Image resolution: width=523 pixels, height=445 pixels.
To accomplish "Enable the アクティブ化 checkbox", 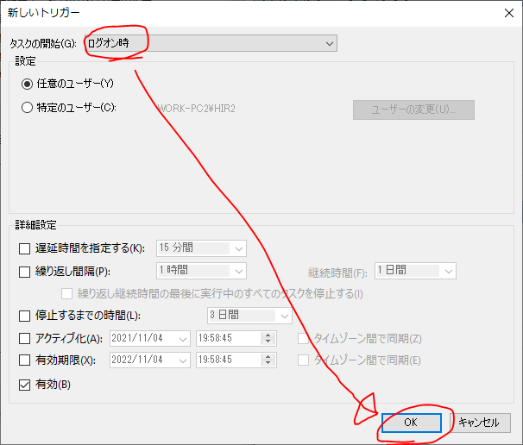I will click(25, 339).
